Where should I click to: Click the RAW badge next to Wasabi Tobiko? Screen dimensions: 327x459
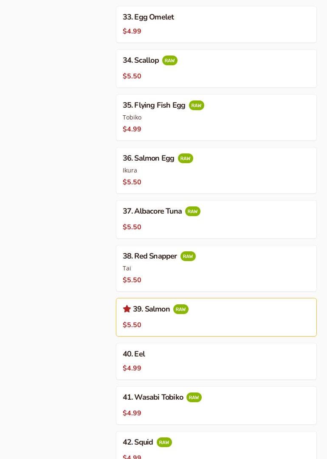pos(194,398)
